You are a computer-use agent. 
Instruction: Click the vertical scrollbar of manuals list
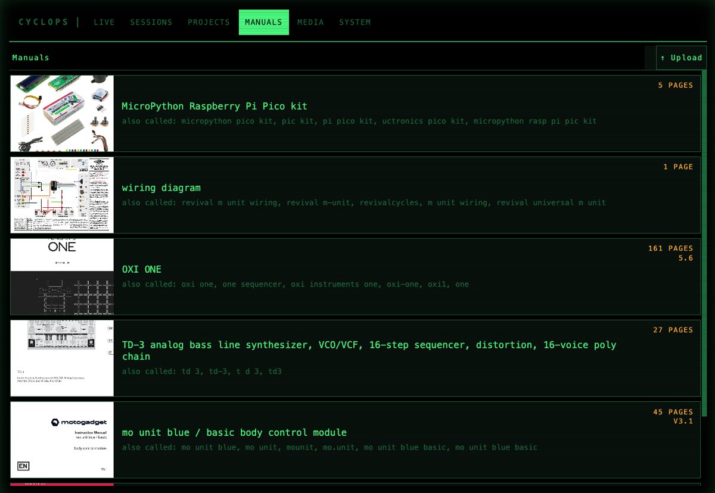pos(704,244)
